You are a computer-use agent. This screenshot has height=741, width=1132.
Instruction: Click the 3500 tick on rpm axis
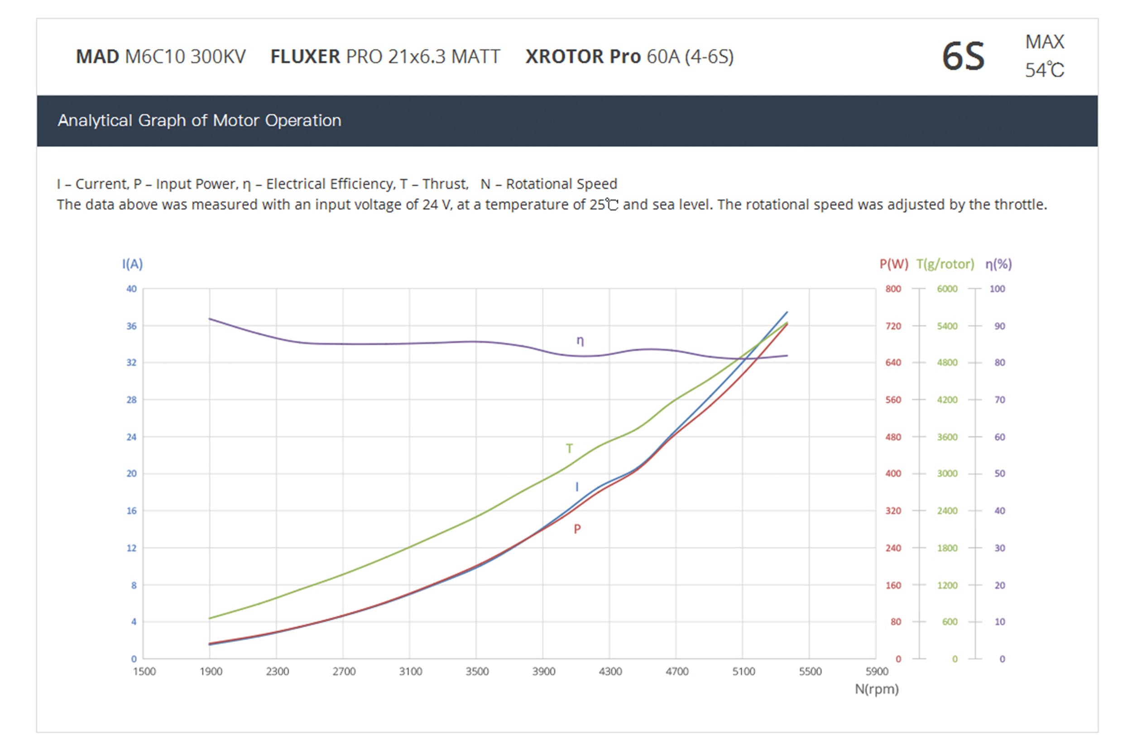tap(477, 671)
